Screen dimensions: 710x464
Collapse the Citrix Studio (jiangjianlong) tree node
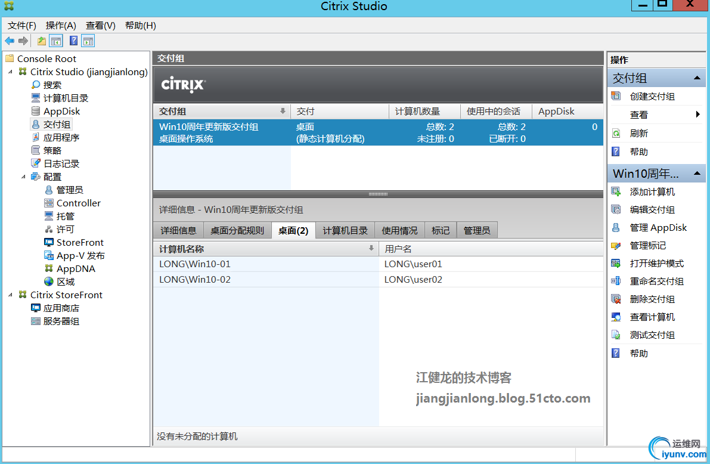10,72
